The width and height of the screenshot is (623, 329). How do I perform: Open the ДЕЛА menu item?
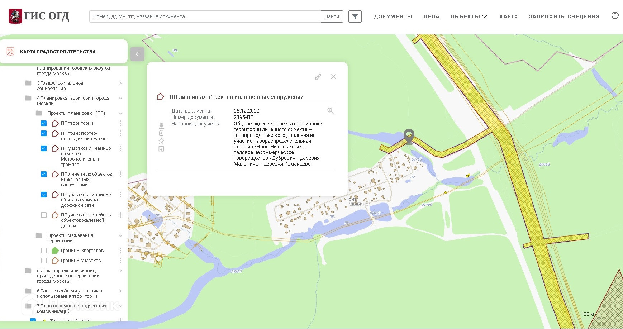431,16
